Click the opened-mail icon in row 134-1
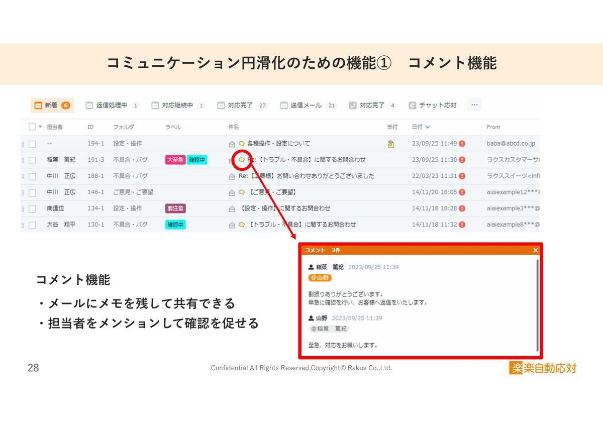603x426 pixels. 232,208
